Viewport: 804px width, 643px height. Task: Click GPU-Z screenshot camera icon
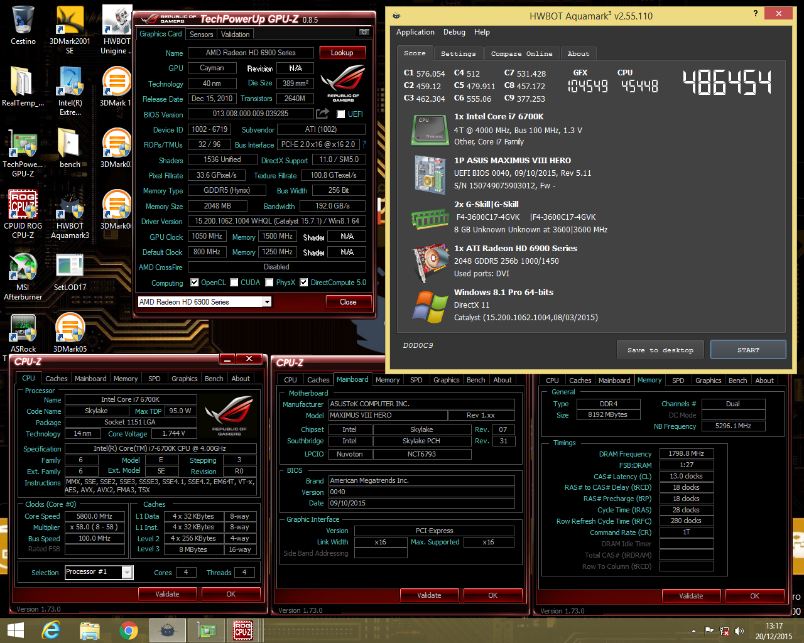[364, 32]
